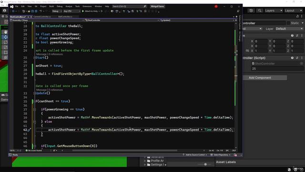Viewport: 305px width, 172px height.
Task: Click the Scale Z field in Inspector
Action: [x=297, y=51]
